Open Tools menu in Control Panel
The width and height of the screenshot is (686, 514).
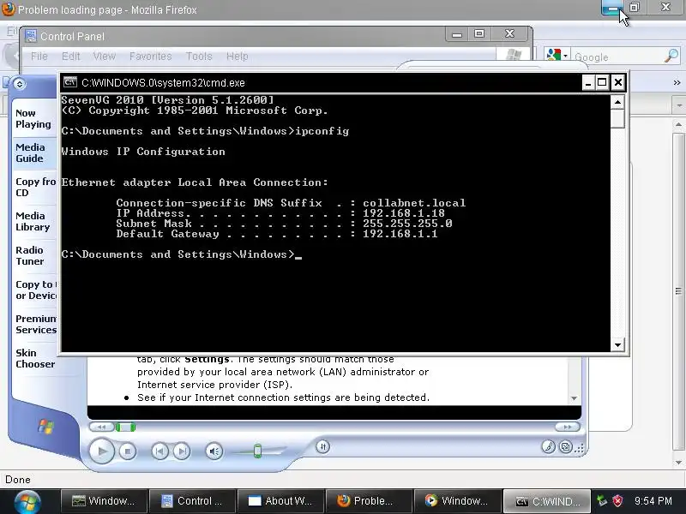(x=199, y=57)
